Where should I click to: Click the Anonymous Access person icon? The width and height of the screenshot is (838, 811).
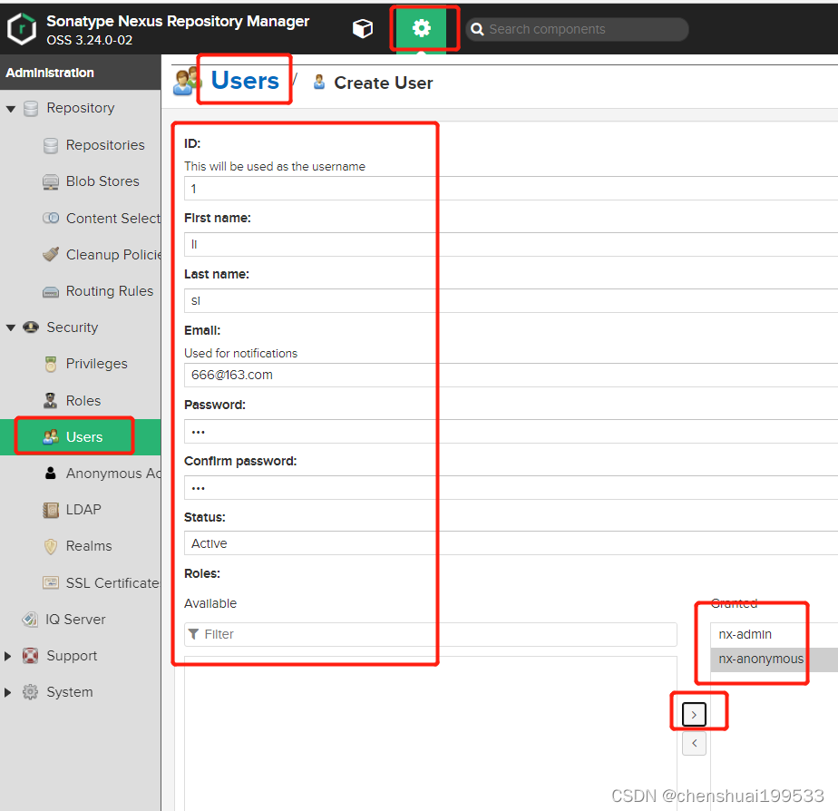pyautogui.click(x=50, y=474)
